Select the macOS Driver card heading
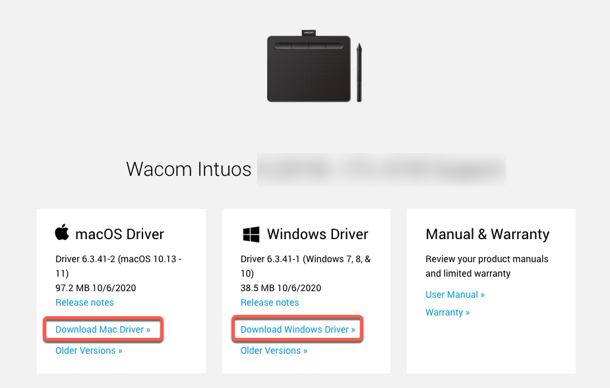Screen dimensions: 610x388 (x=118, y=234)
